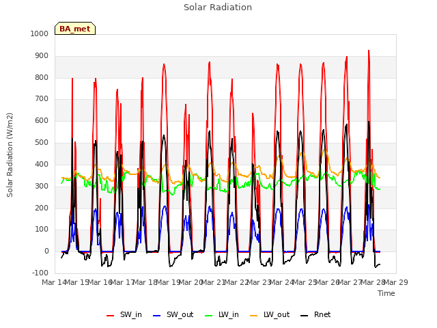Click the 1000 y-axis tick label

coord(40,33)
